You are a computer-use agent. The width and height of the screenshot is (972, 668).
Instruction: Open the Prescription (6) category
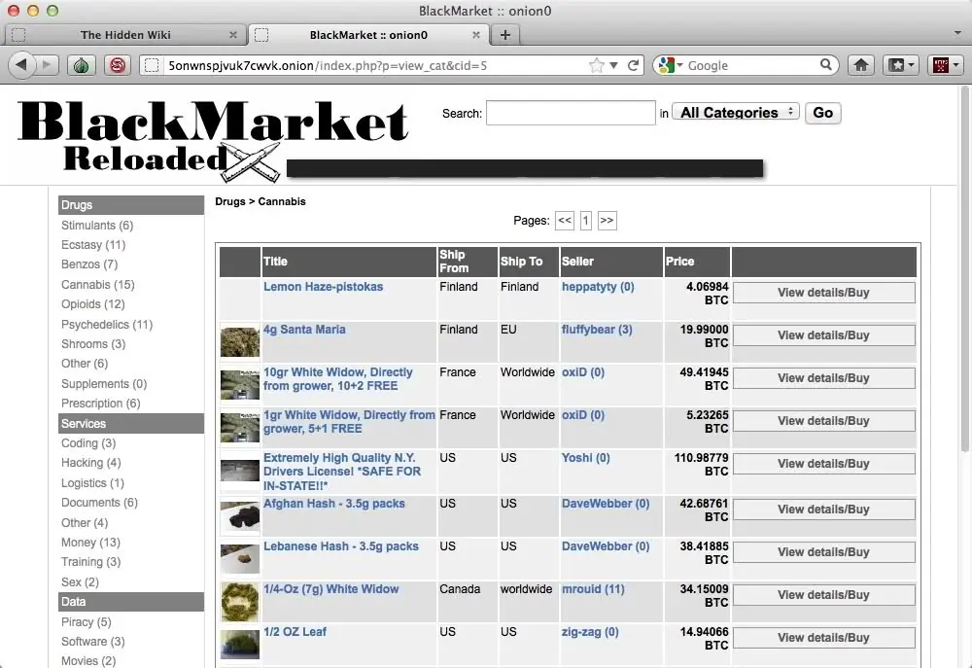coord(100,404)
